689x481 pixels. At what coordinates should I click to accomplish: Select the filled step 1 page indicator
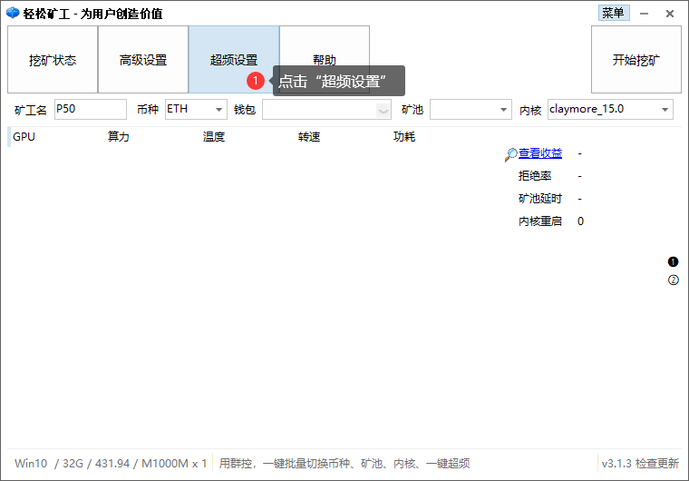coord(673,262)
